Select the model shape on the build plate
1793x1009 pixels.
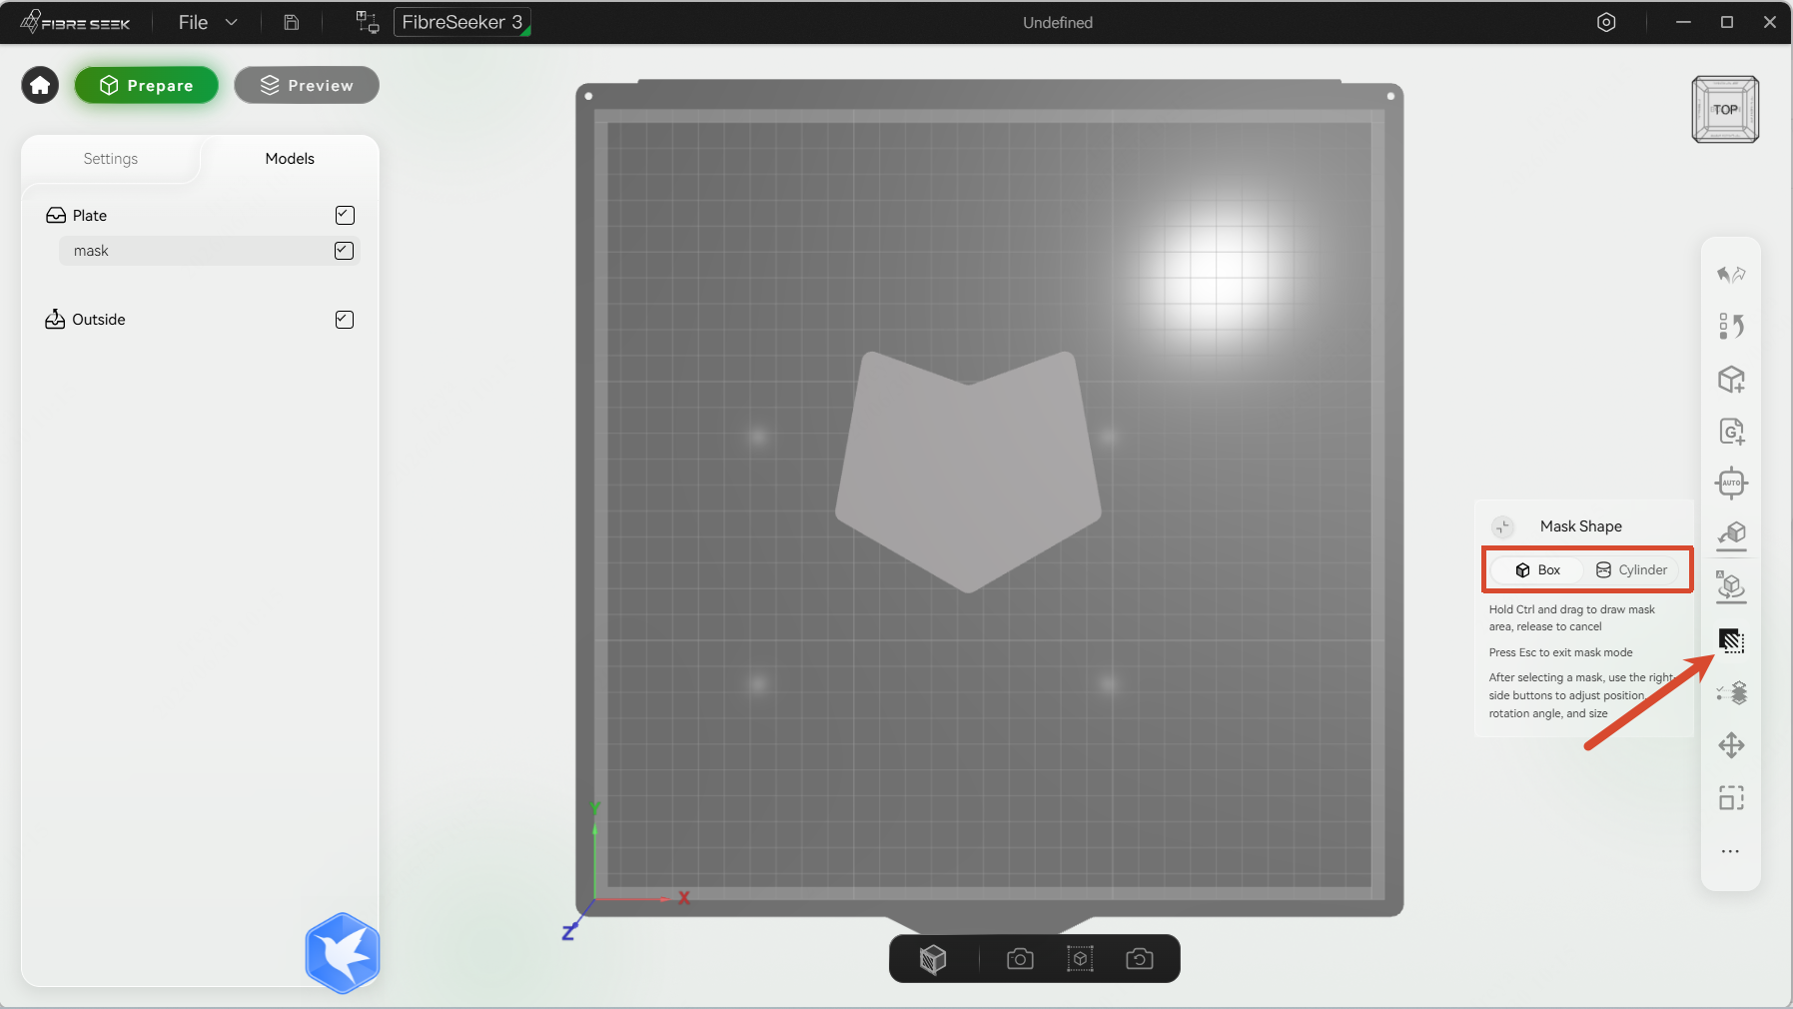click(x=968, y=472)
